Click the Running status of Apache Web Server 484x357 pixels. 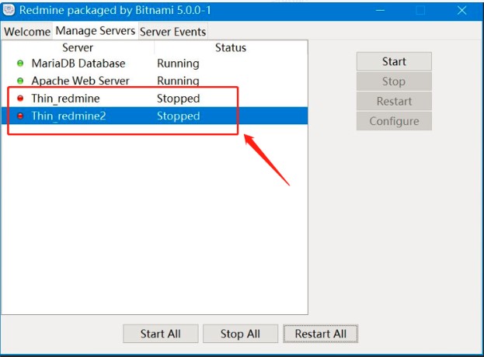pos(178,81)
